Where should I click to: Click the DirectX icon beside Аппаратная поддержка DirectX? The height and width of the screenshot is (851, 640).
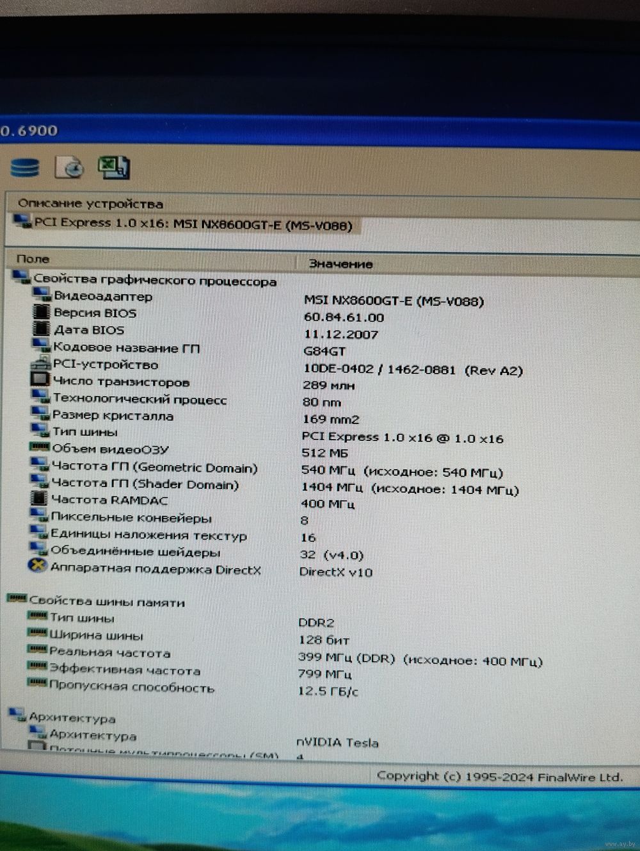[38, 567]
